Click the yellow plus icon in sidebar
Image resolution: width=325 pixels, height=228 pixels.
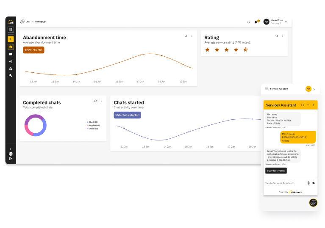[x=11, y=39]
